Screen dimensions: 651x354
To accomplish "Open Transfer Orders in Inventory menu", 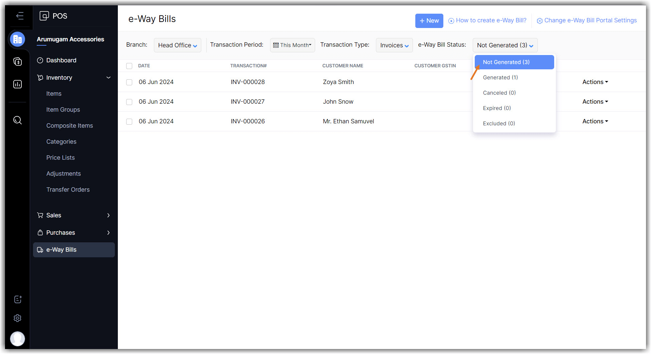I will click(68, 190).
